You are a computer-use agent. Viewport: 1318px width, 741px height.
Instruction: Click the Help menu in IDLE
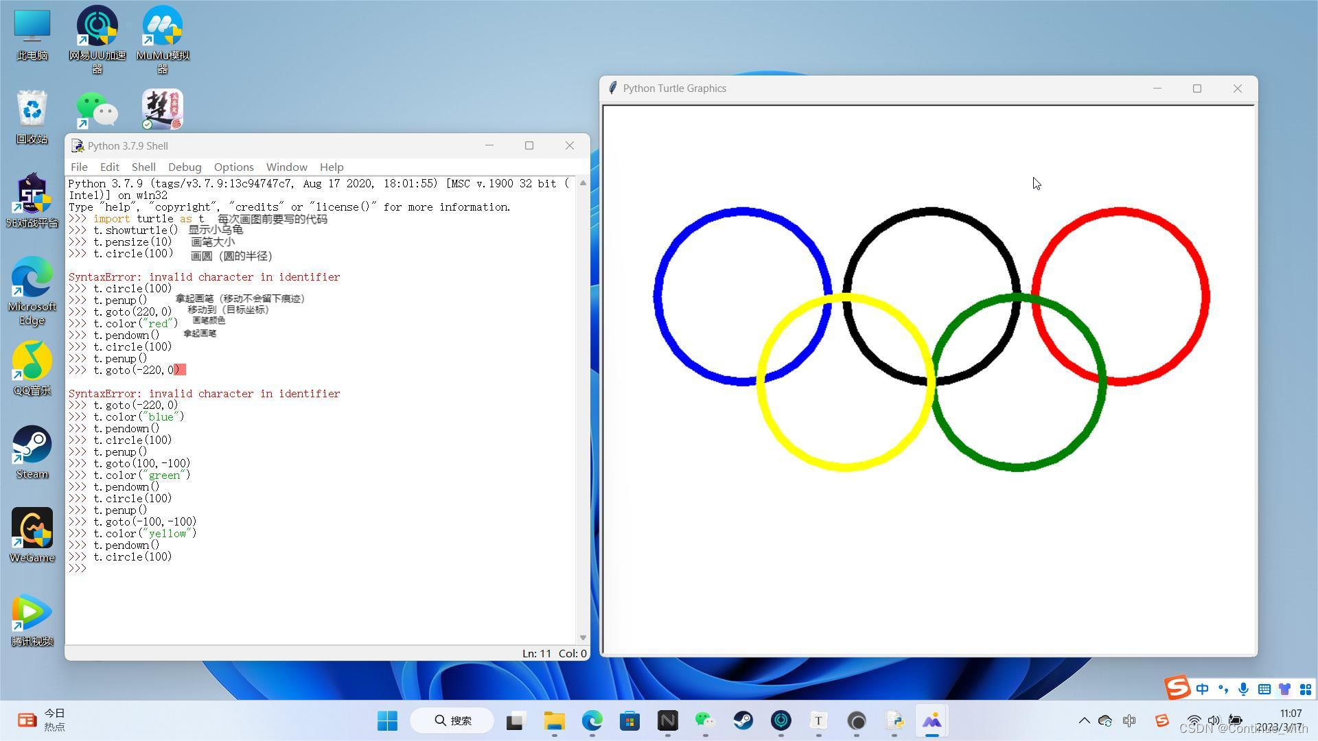332,167
